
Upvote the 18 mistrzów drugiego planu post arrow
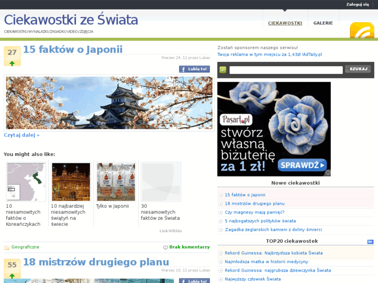12,276
